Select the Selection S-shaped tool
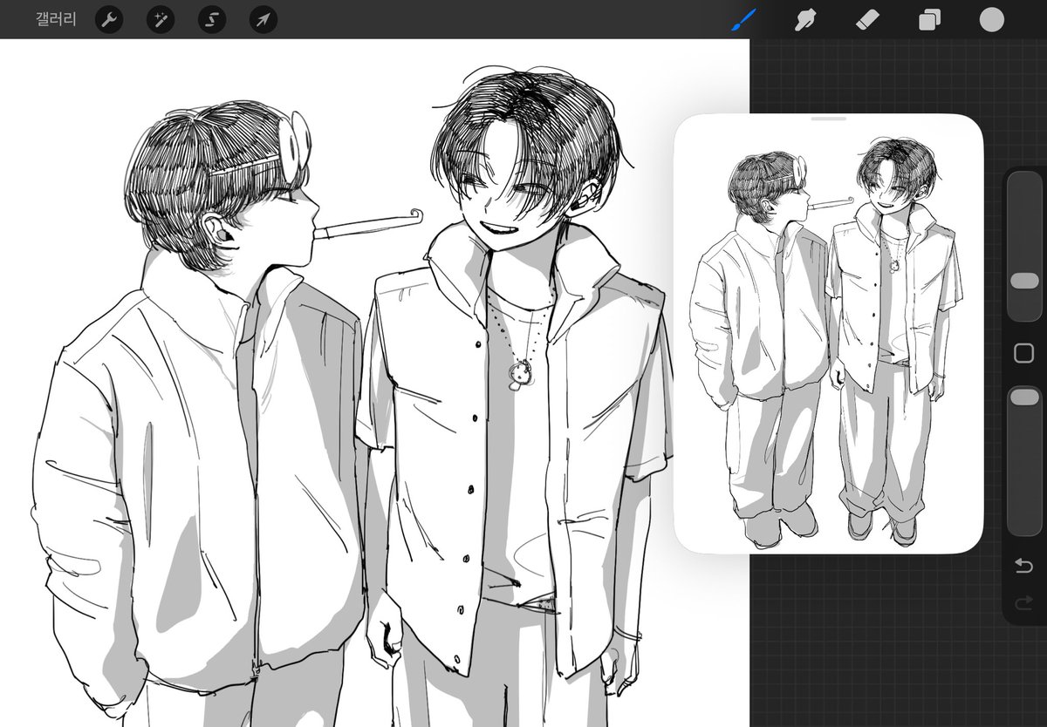Image resolution: width=1047 pixels, height=727 pixels. click(211, 19)
